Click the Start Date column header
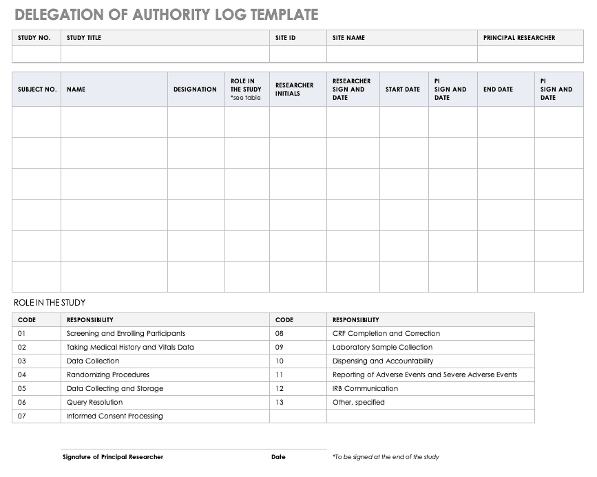This screenshot has width=597, height=477. 403,89
